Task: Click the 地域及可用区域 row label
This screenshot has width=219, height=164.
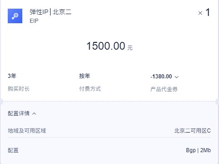Action: (x=27, y=131)
